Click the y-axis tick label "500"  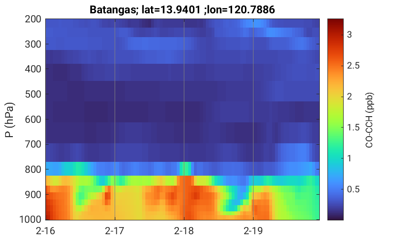coord(33,94)
